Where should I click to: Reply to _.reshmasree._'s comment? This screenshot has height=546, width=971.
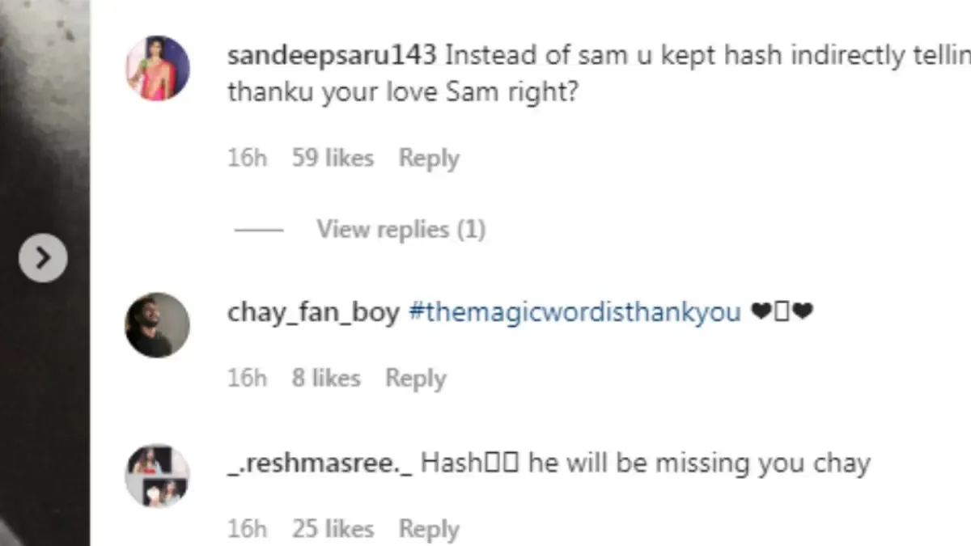tap(430, 528)
